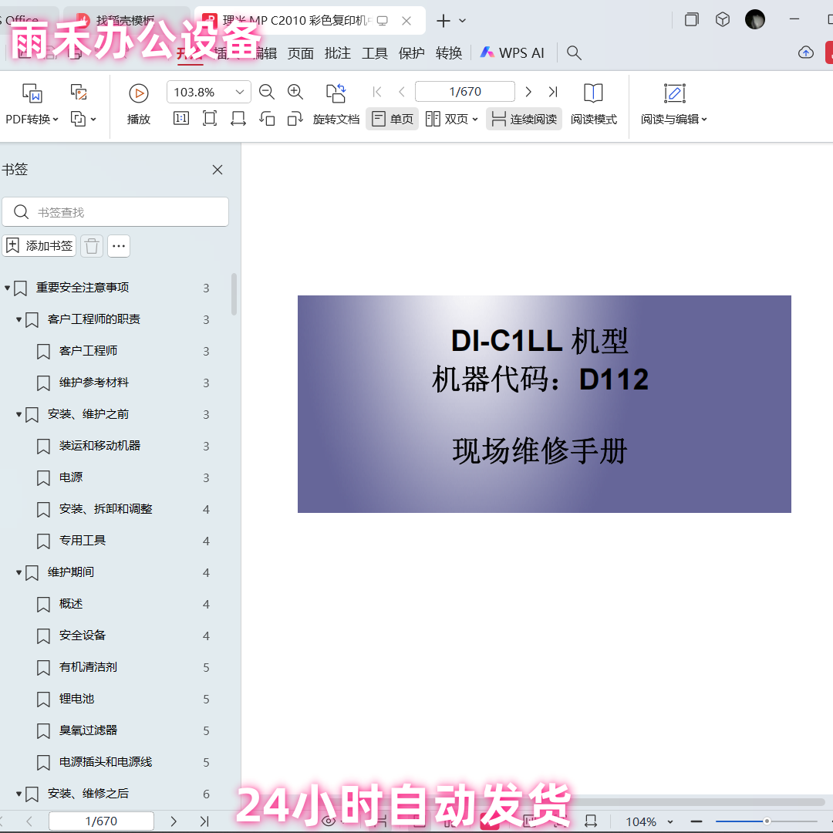Adjust the status bar zoom slider
Image resolution: width=833 pixels, height=833 pixels.
[767, 821]
